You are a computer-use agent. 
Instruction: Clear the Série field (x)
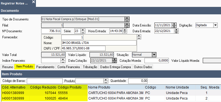(83, 30)
